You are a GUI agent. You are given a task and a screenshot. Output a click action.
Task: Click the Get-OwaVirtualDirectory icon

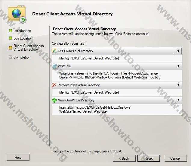tap(54, 51)
